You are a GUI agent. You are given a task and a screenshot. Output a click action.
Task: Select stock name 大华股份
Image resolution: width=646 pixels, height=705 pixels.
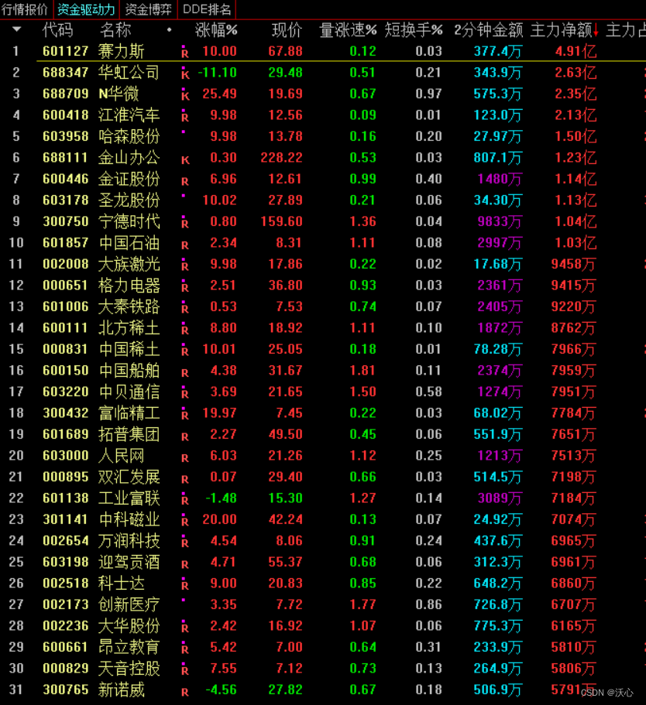pos(129,626)
